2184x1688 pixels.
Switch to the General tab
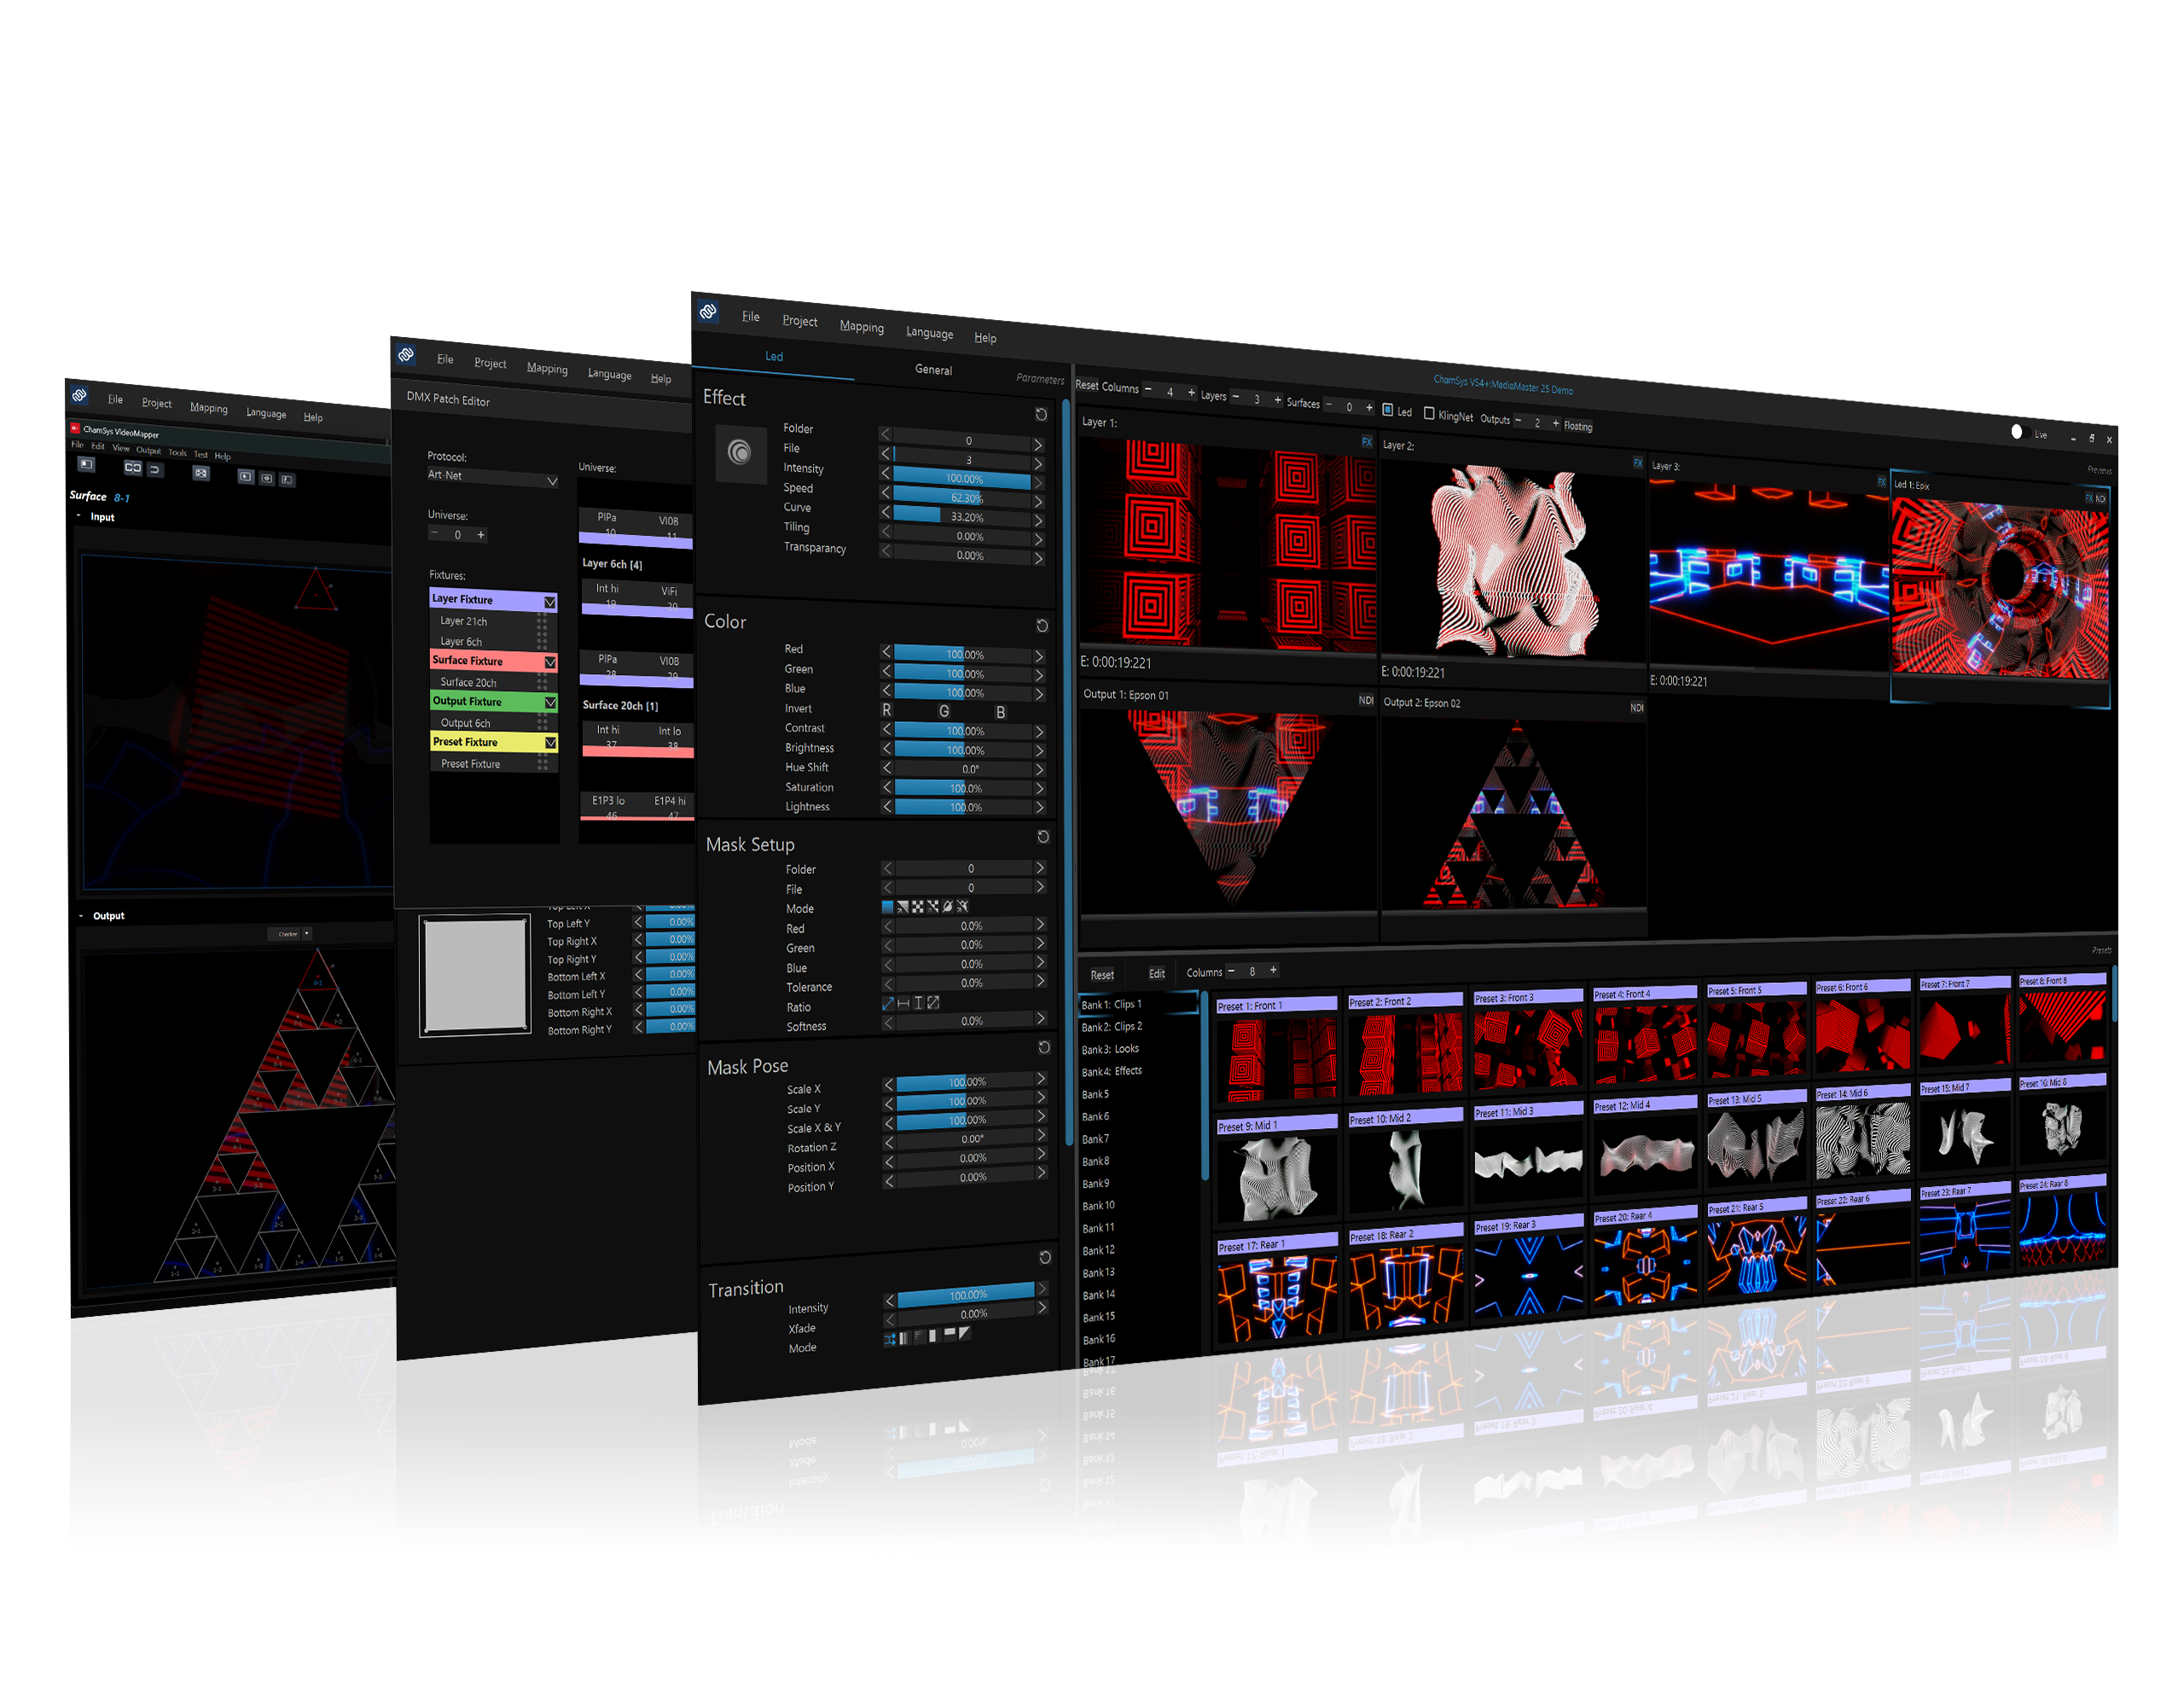[x=933, y=370]
